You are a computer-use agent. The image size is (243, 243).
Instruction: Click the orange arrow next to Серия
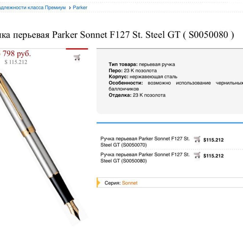[x=99, y=183]
